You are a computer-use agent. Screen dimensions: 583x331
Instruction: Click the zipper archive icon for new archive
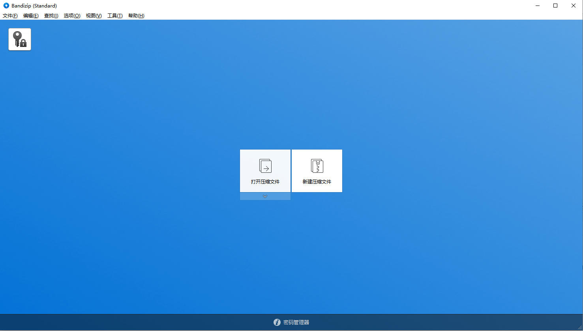[x=317, y=166]
